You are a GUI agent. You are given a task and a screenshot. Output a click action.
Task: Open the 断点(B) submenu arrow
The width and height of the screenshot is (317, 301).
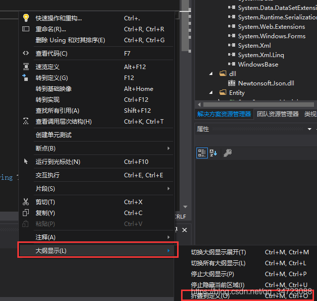(x=169, y=149)
